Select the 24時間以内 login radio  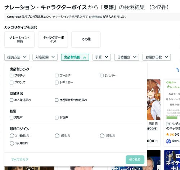coord(12,136)
